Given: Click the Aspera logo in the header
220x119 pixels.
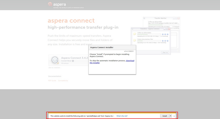Looking at the screenshot, I should 50,4.
